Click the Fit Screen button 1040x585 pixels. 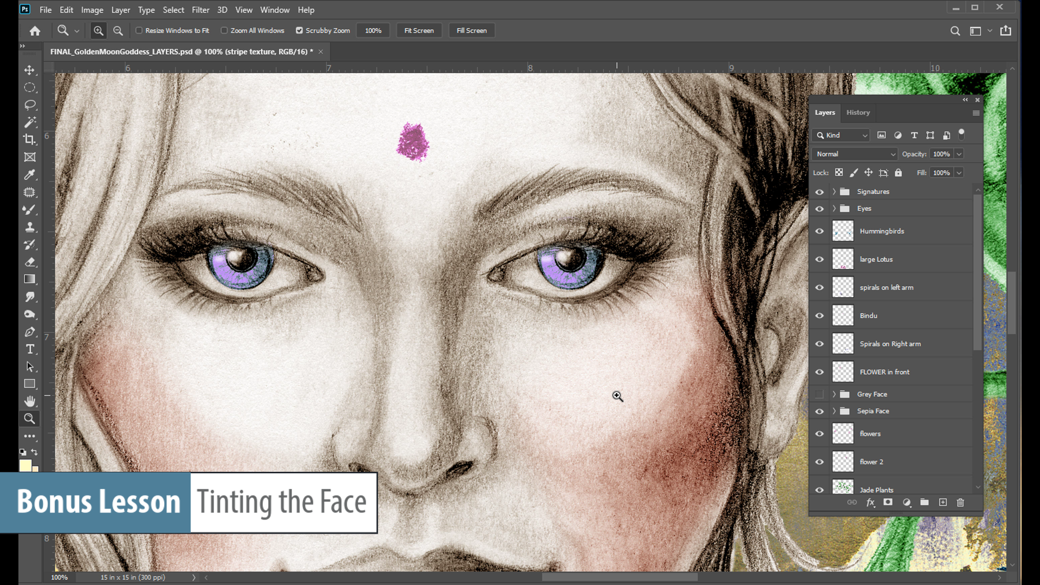click(x=419, y=31)
